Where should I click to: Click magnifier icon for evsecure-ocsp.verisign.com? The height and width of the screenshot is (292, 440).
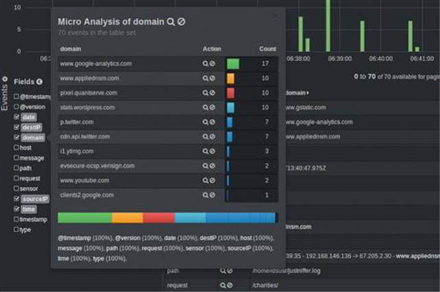205,166
